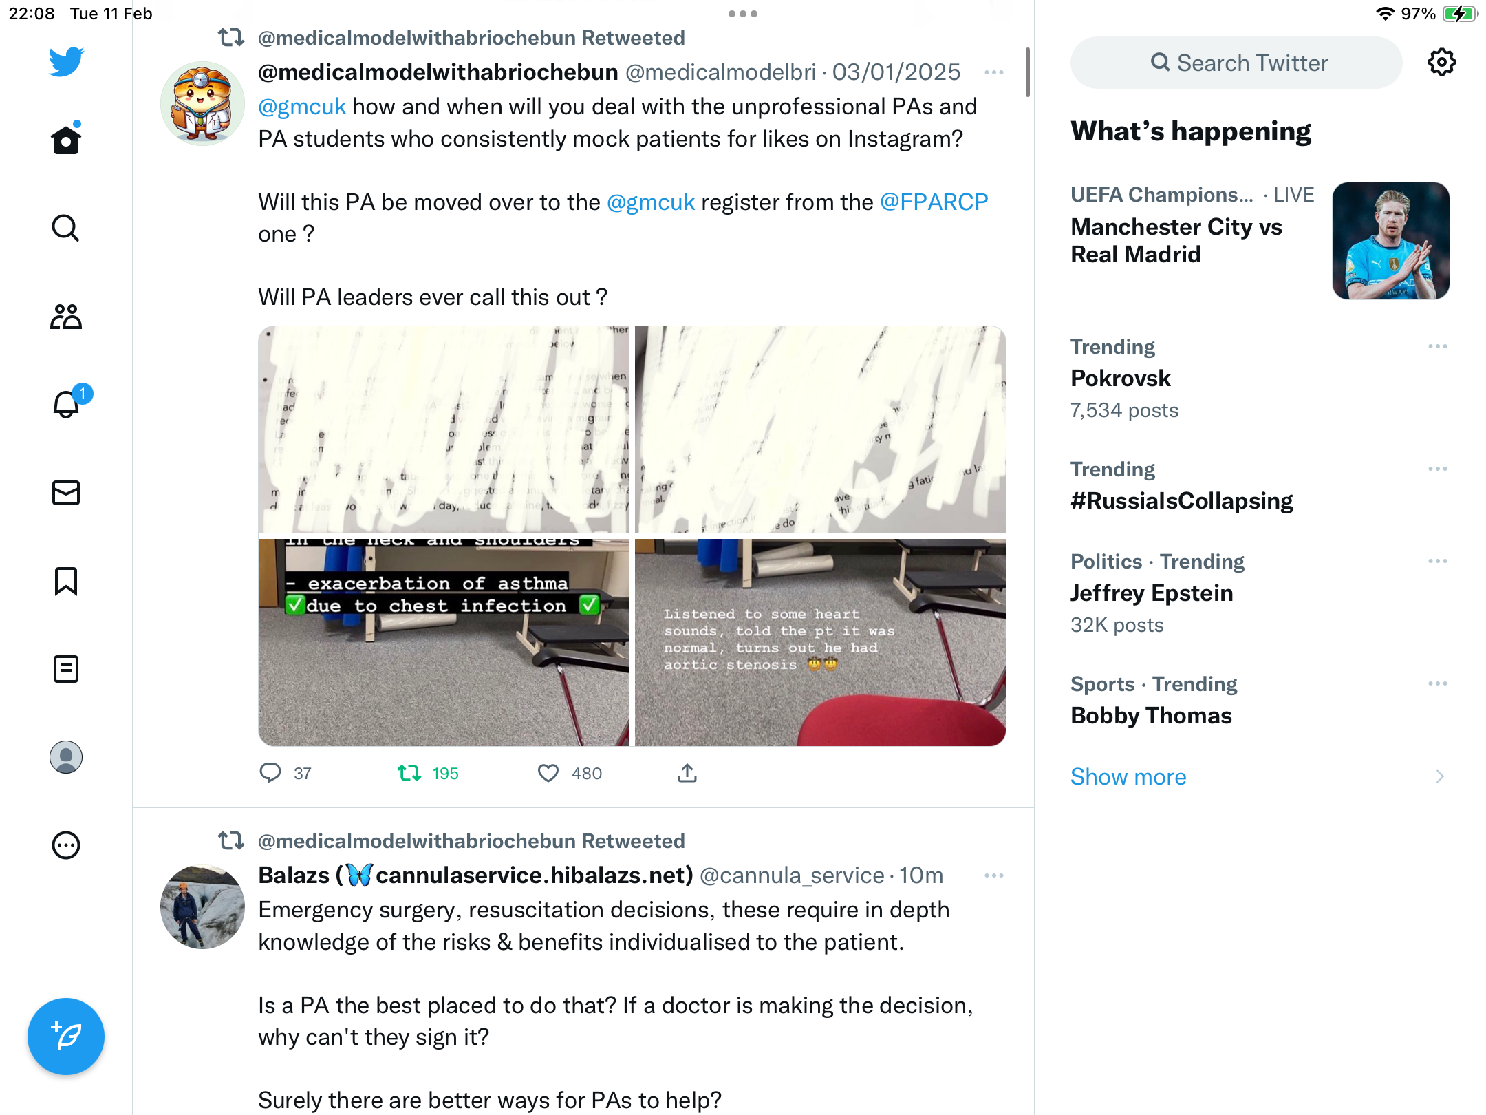
Task: Open the Home feed icon
Action: pyautogui.click(x=66, y=140)
